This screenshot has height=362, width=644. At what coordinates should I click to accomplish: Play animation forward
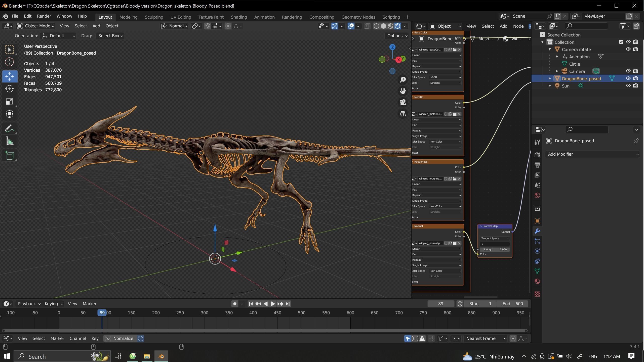[273, 304]
